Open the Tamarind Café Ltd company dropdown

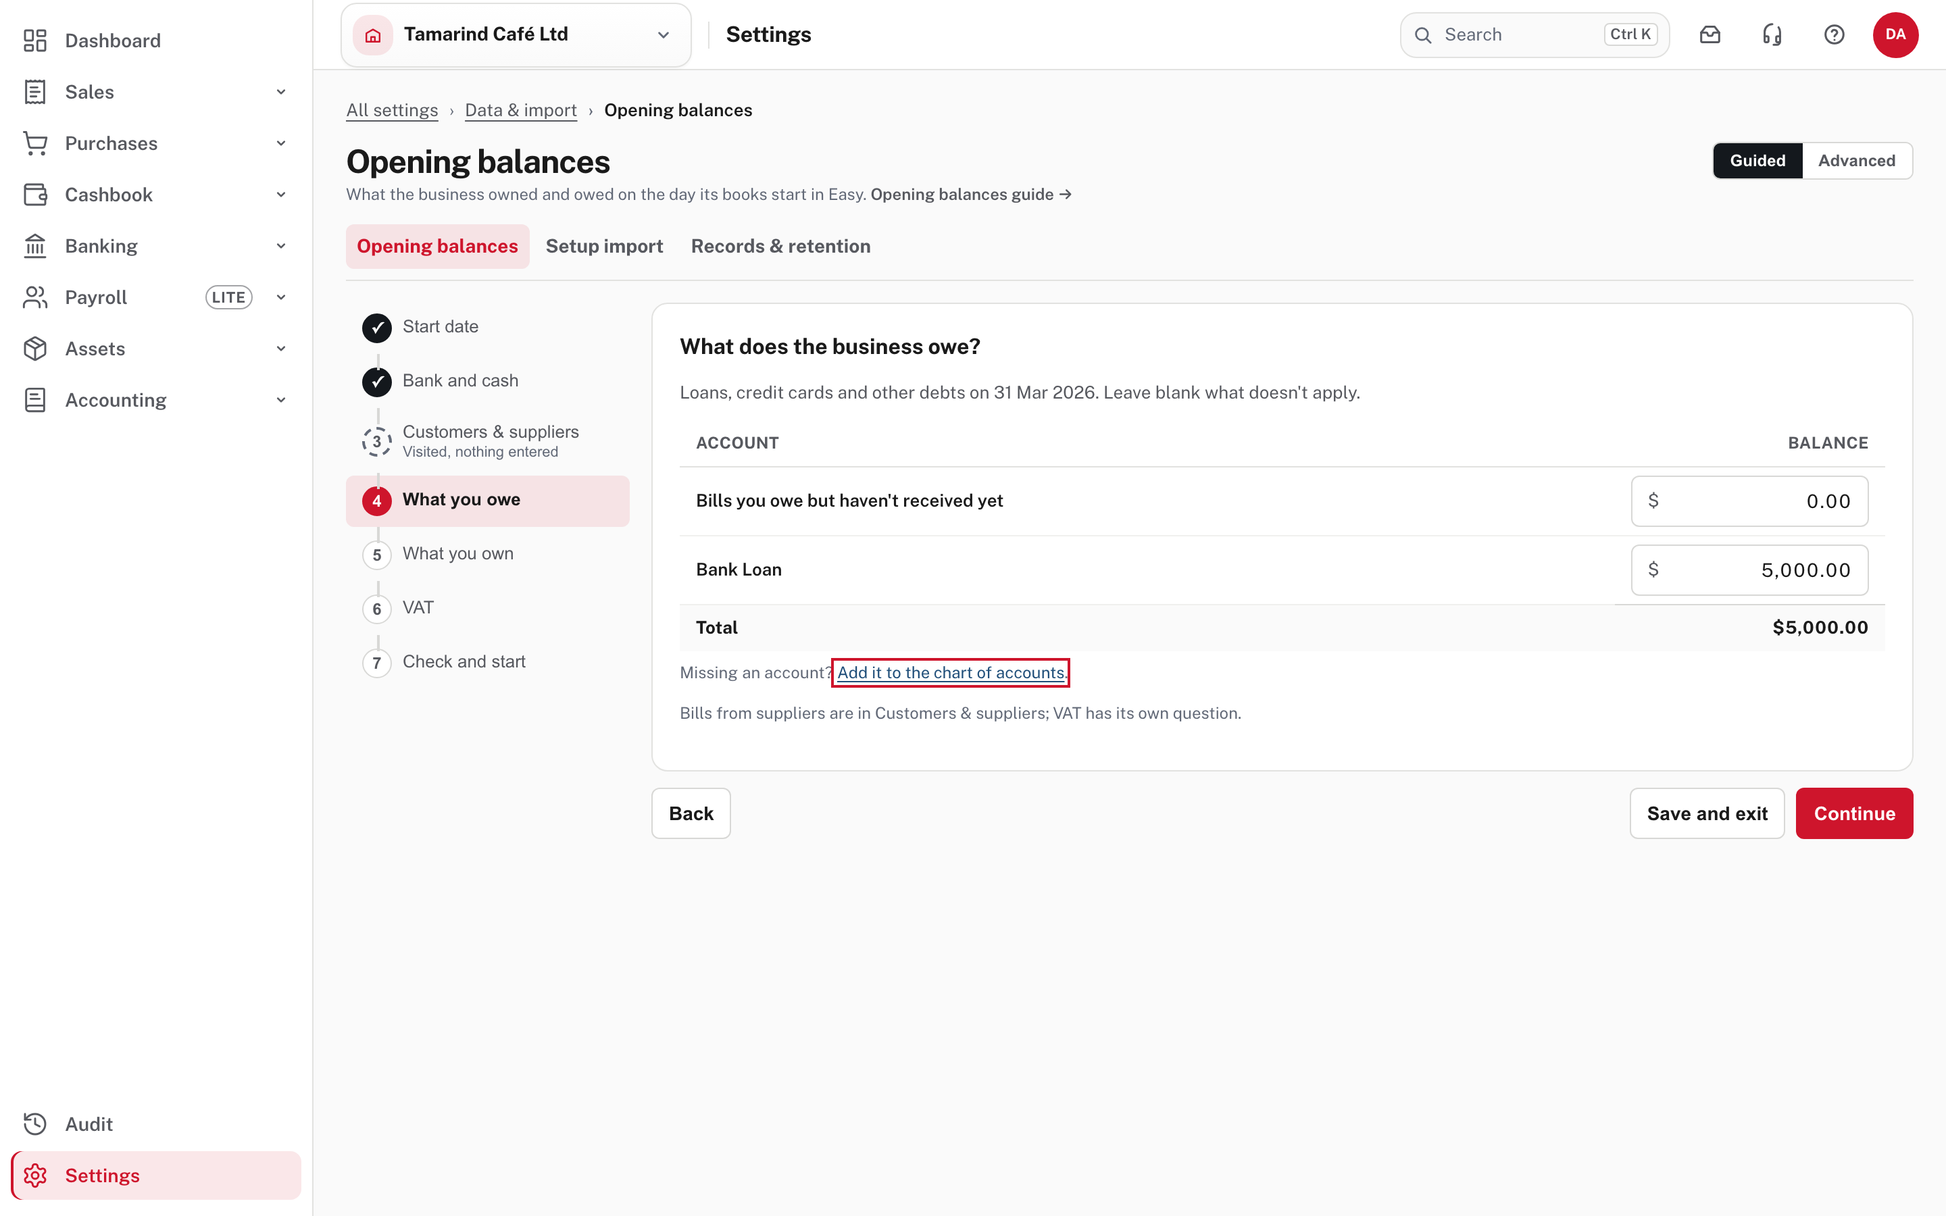(x=516, y=34)
